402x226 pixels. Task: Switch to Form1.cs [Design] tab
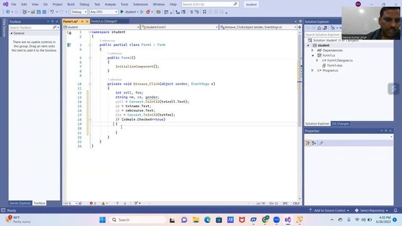click(x=104, y=21)
